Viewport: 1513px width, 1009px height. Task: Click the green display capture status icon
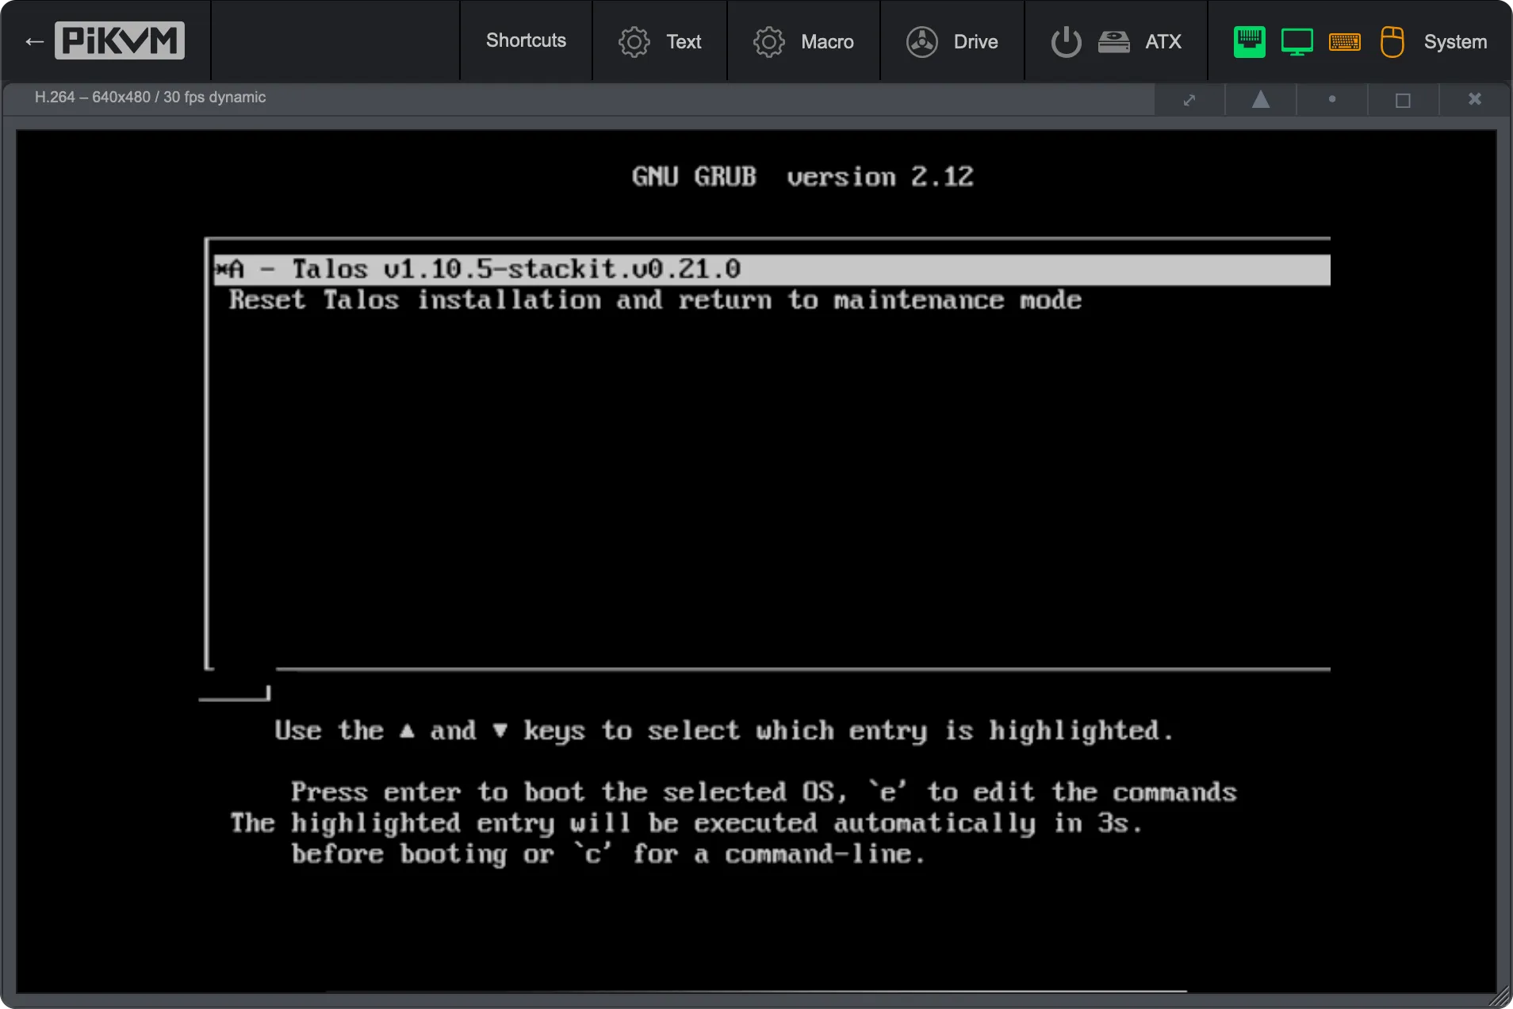(x=1297, y=41)
